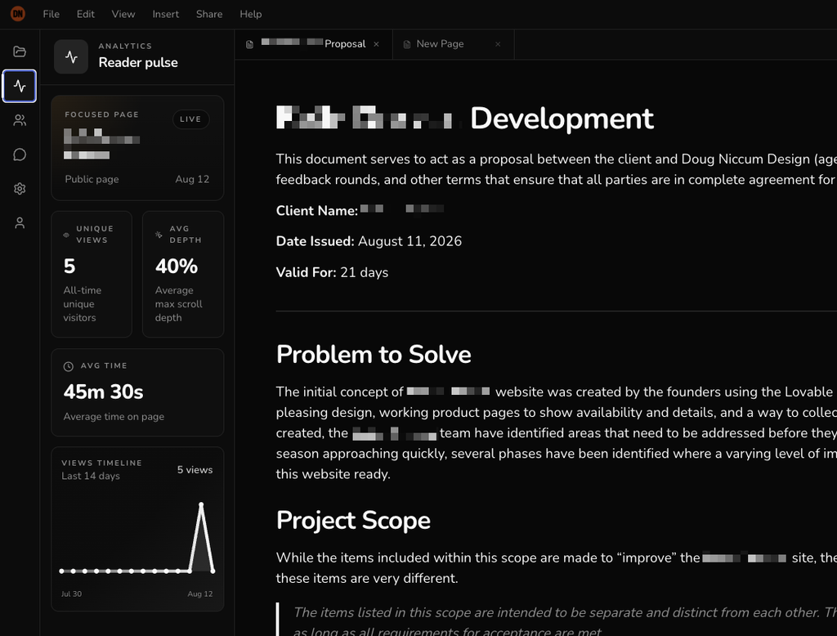Click 'Last 14 days' timeline range text

coord(91,476)
